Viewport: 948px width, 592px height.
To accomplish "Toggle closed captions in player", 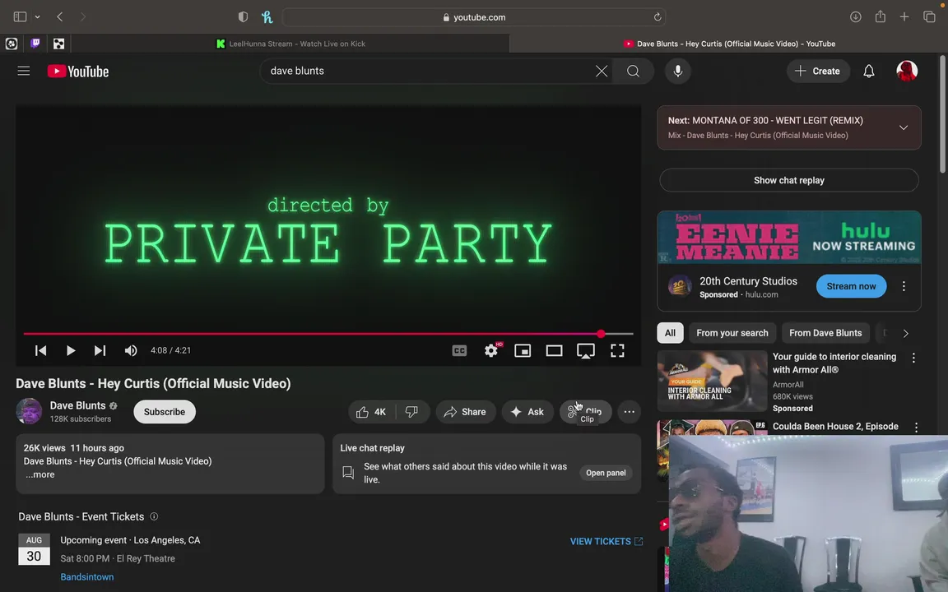I will pos(459,350).
